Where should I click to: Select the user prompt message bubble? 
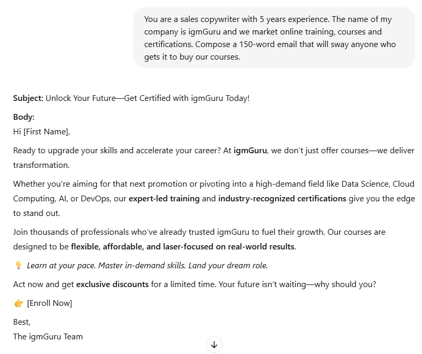tap(274, 38)
